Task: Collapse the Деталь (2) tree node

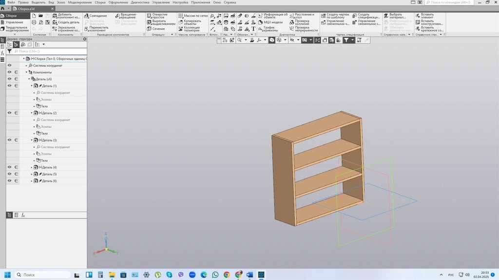Action: point(32,113)
